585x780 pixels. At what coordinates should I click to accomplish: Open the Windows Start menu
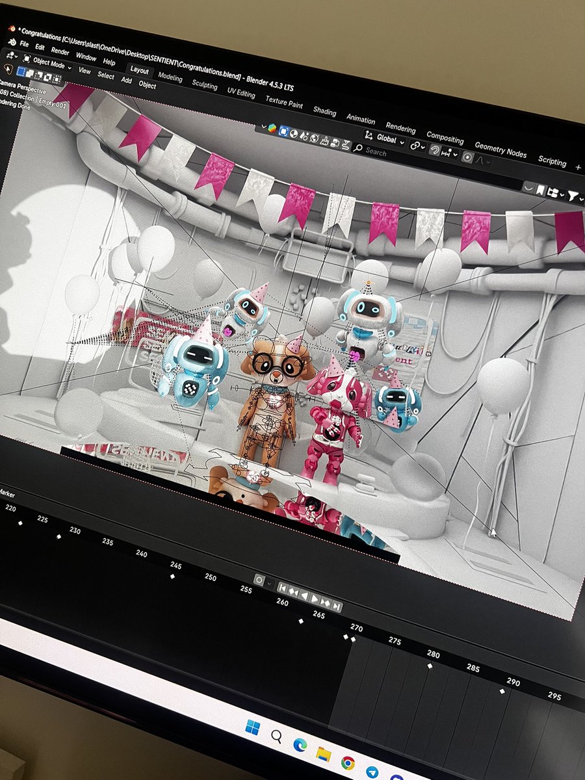pos(253,727)
